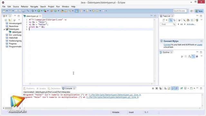Open Package Explorer view menu triangle

[19, 20]
